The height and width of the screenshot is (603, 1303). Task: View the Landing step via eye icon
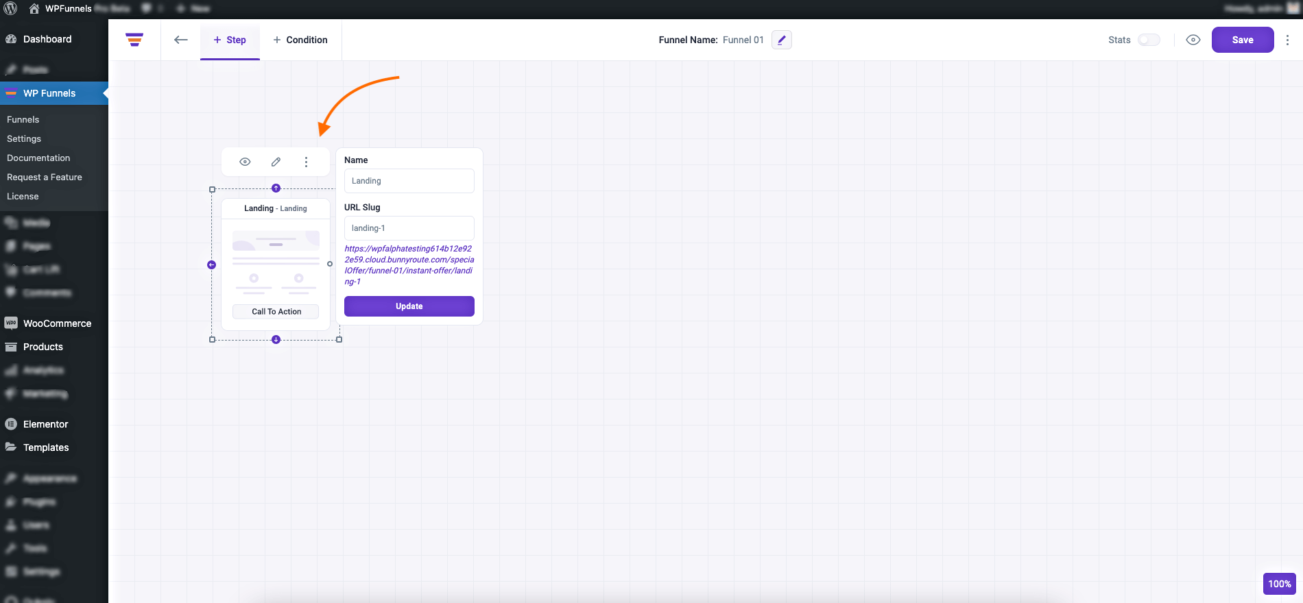245,162
